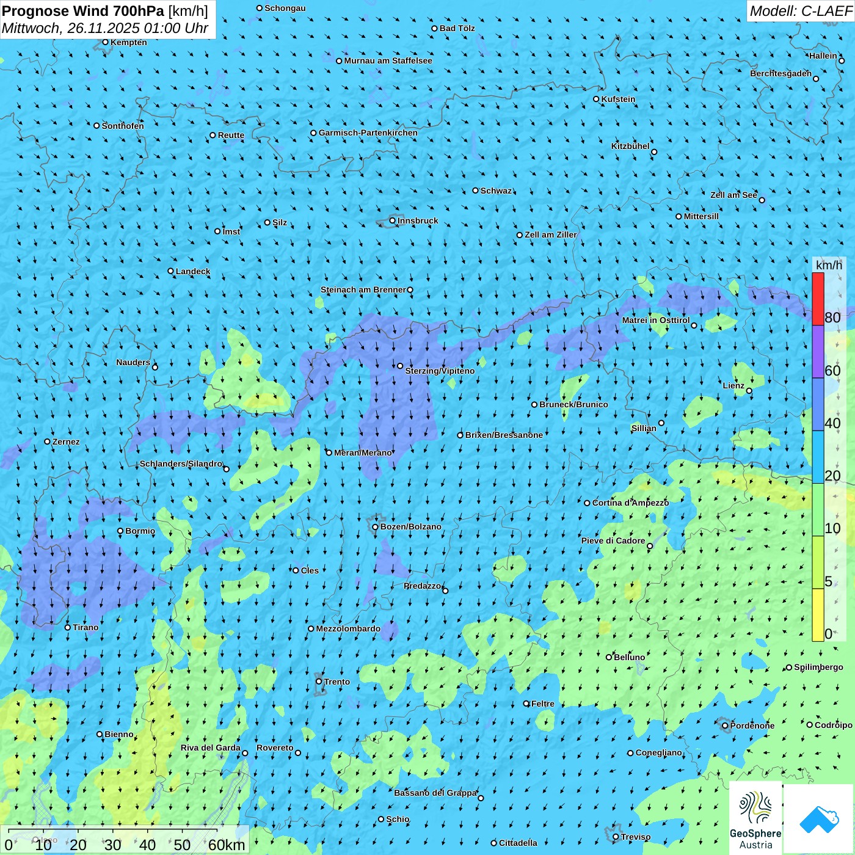Click the 'Nauders' map label
Viewport: 855px width, 855px height.
click(133, 362)
